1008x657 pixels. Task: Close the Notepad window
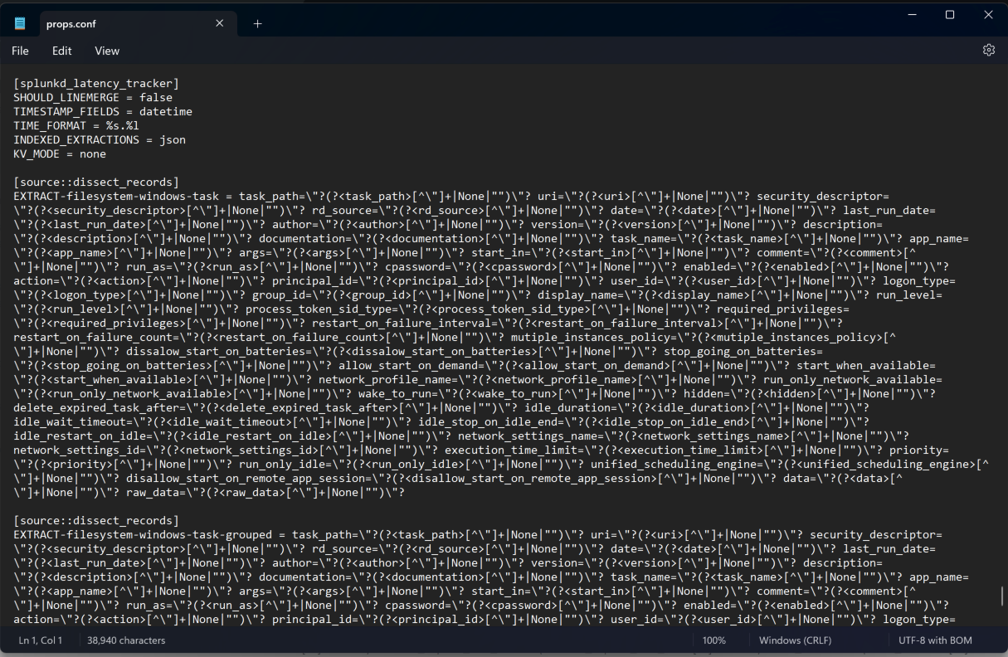click(988, 15)
